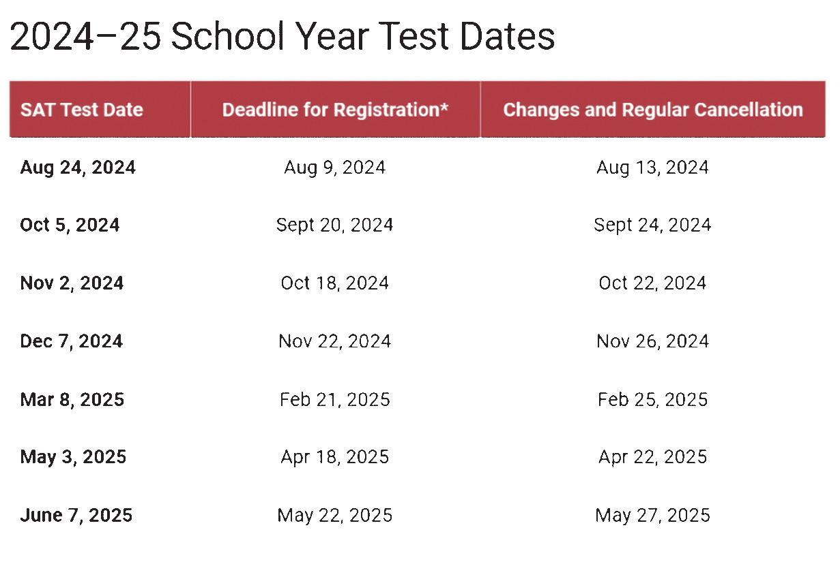840x562 pixels.
Task: Click the May 27, 2025 cancellation date
Action: (652, 516)
